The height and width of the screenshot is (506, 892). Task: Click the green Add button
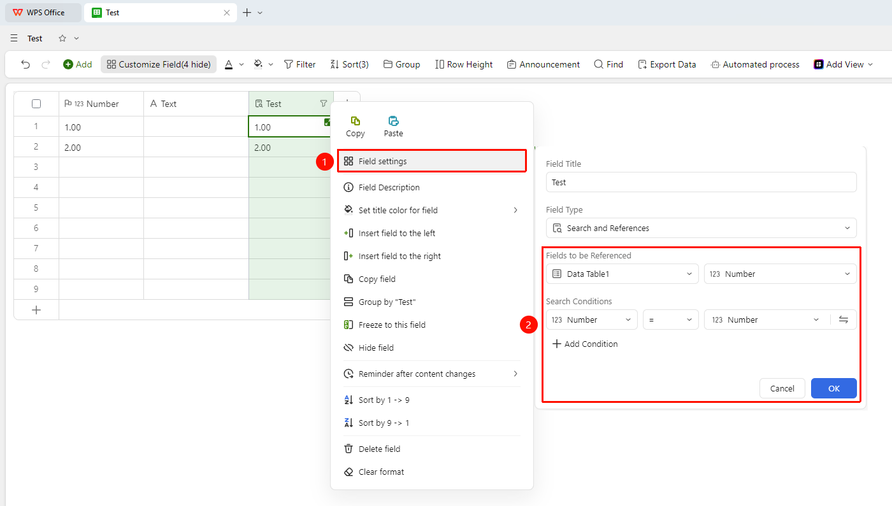pyautogui.click(x=78, y=64)
